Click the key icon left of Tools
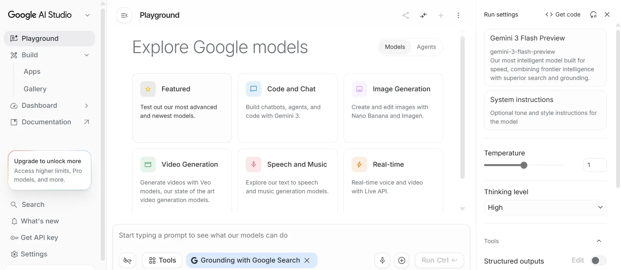The height and width of the screenshot is (270, 621). point(128,260)
